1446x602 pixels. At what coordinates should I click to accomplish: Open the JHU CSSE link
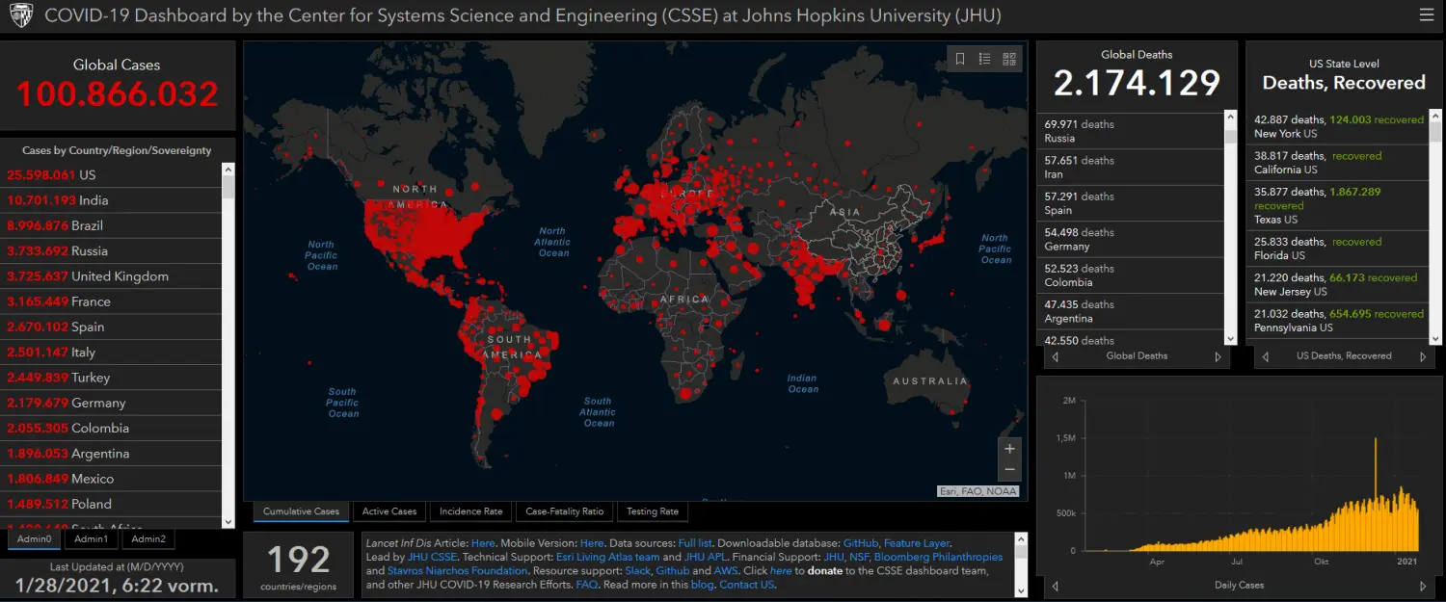(432, 557)
